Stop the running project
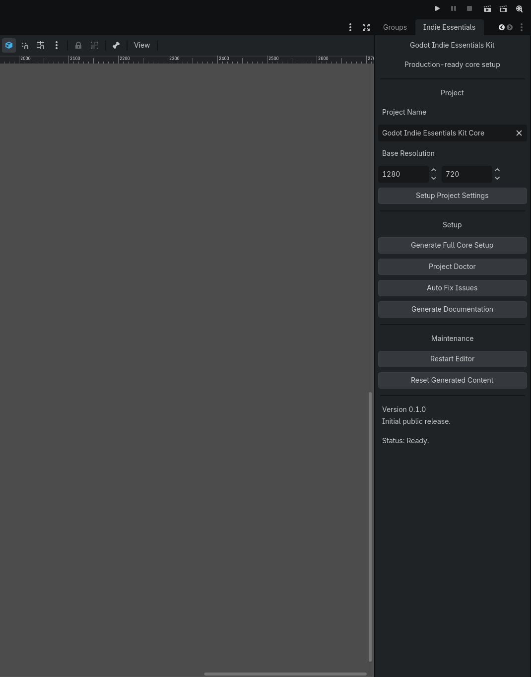The height and width of the screenshot is (677, 531). tap(469, 8)
